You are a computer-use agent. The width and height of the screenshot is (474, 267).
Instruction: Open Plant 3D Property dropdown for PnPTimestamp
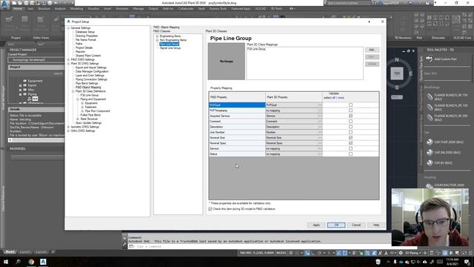[319, 111]
